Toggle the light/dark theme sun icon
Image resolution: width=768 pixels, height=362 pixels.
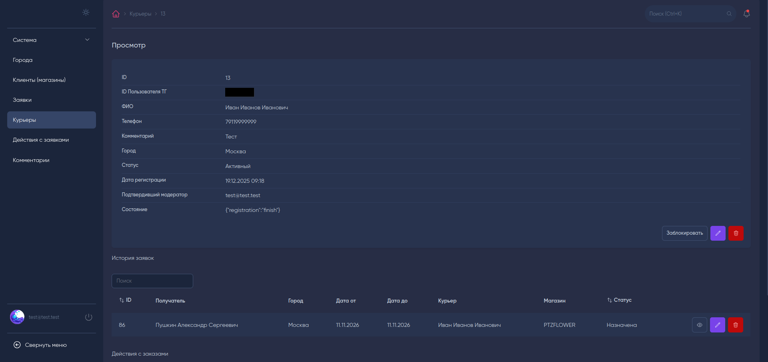point(86,12)
